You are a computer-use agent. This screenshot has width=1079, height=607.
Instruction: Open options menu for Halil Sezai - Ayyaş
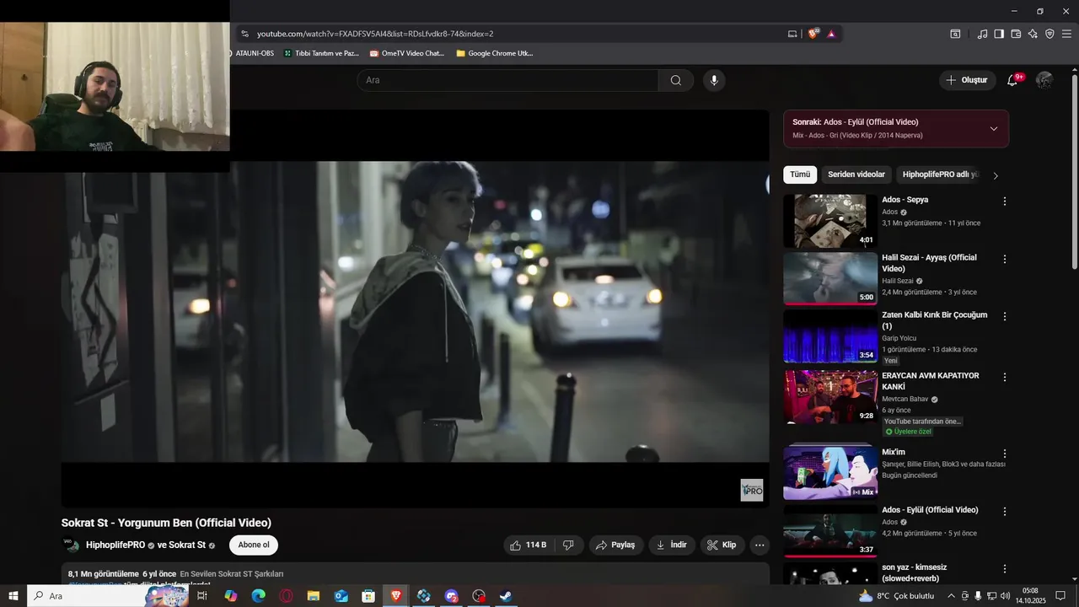[1004, 259]
